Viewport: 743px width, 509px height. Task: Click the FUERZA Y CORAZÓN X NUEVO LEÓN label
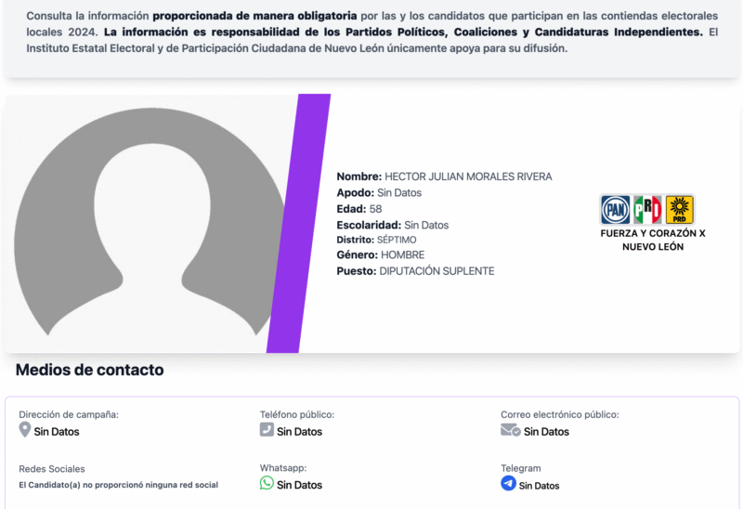[x=653, y=240]
